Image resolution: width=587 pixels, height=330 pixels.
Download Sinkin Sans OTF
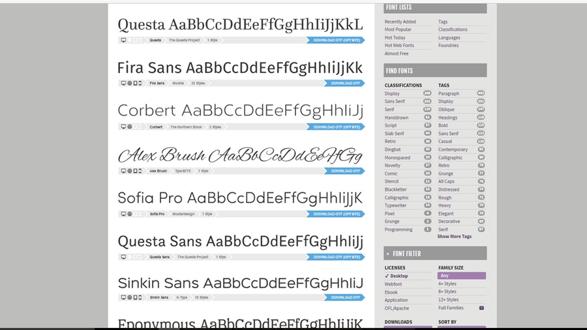pyautogui.click(x=344, y=297)
